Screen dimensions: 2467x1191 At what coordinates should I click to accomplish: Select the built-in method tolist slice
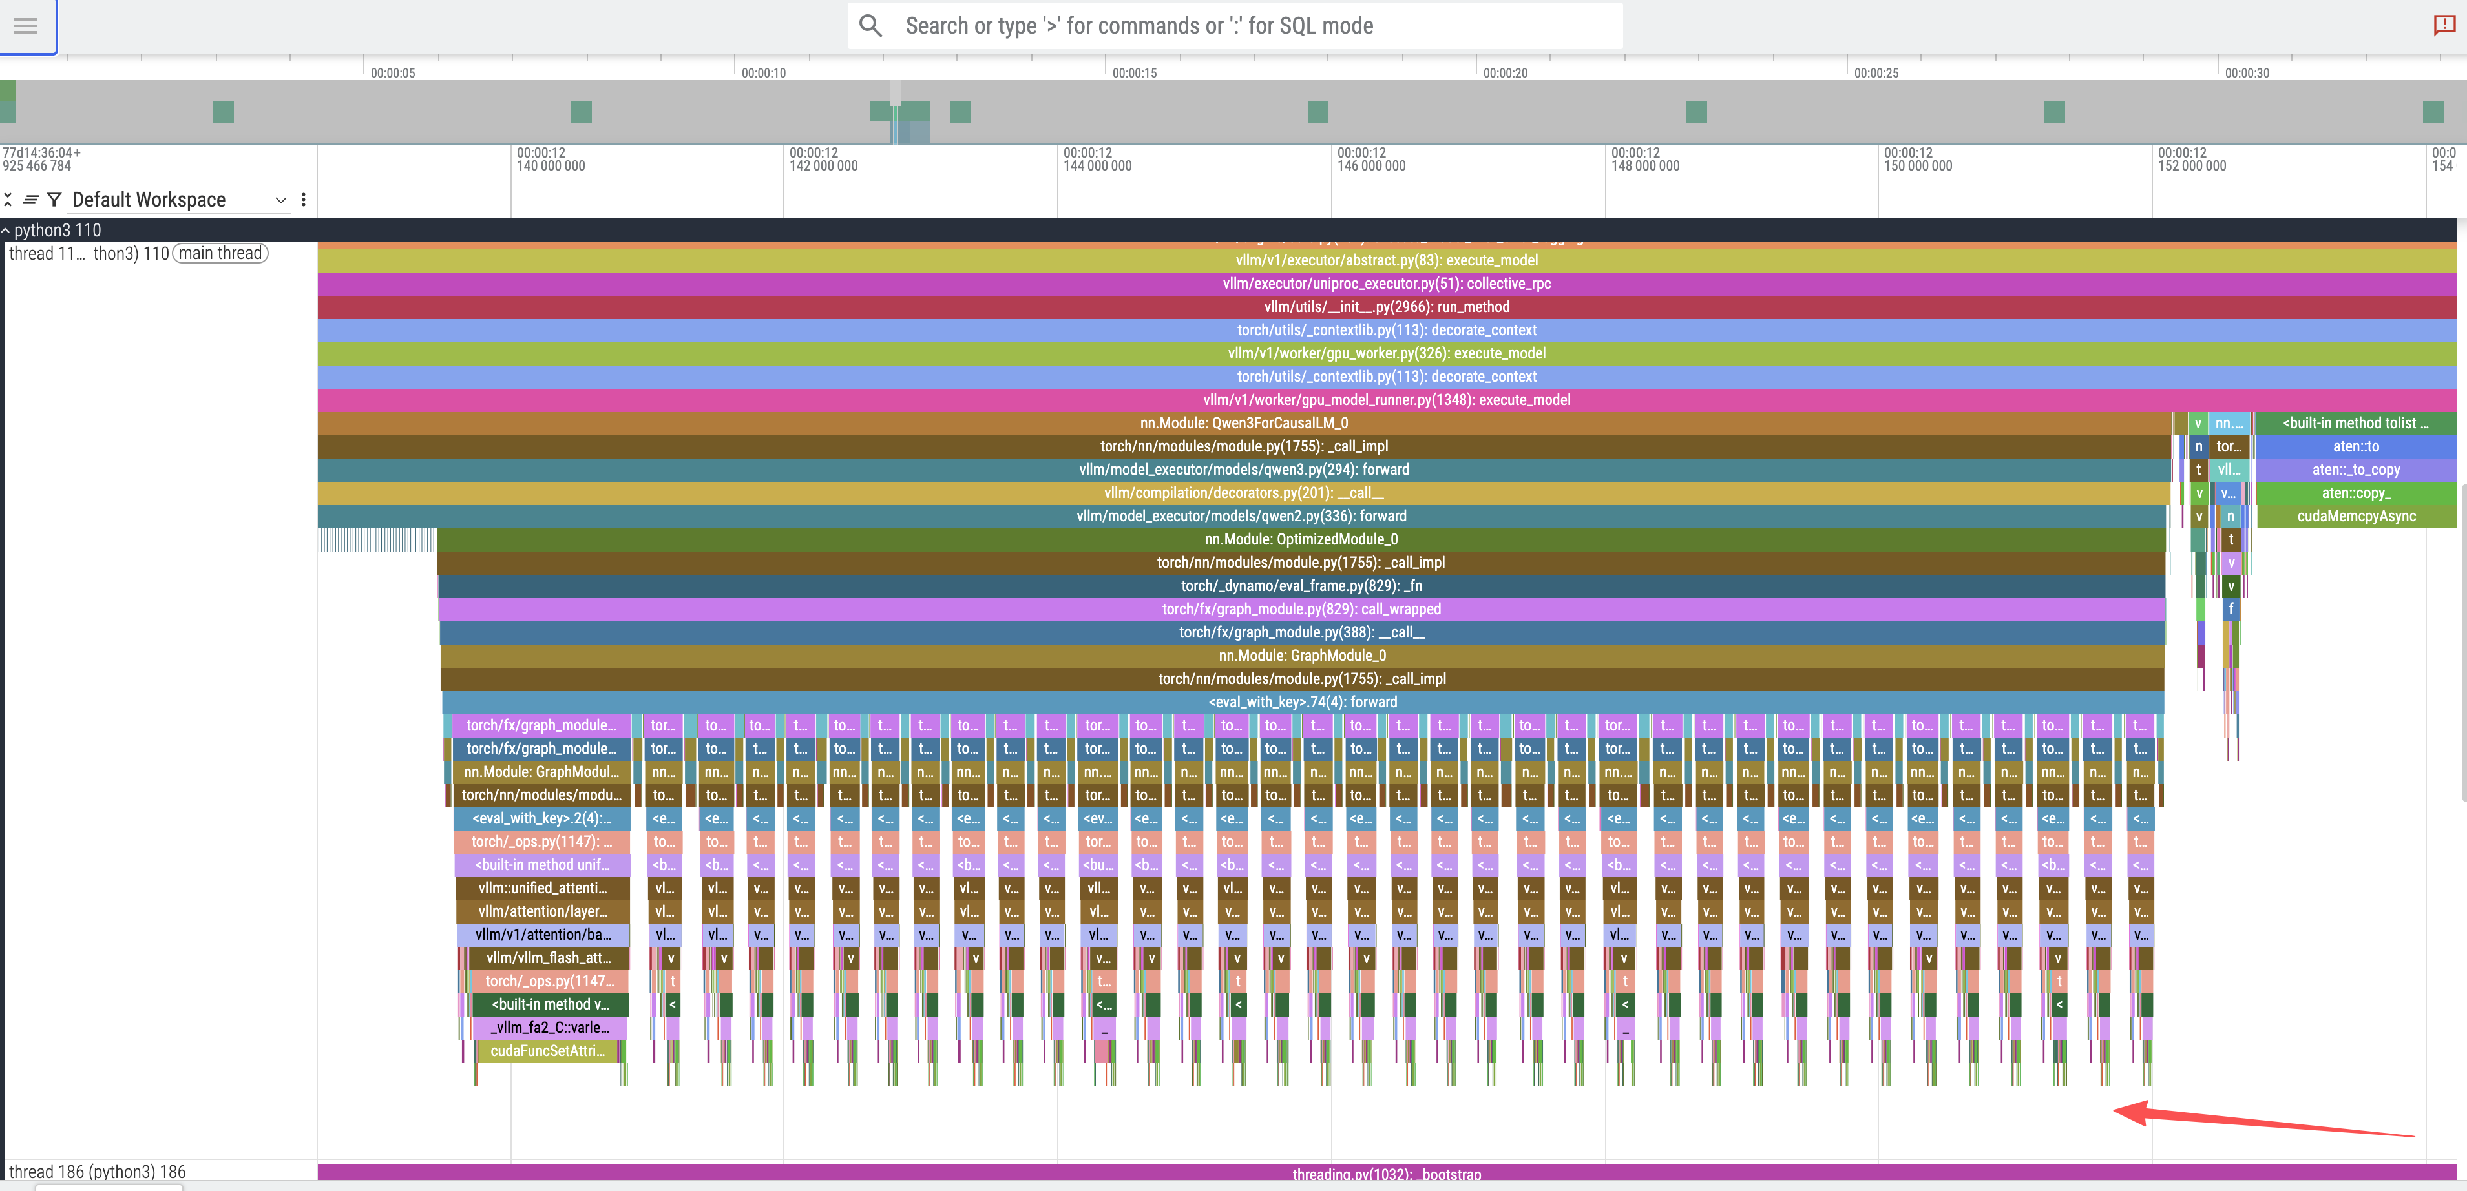click(x=2355, y=423)
